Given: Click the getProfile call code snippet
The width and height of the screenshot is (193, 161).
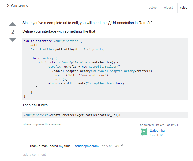Looking at the screenshot, I should click(x=72, y=115).
